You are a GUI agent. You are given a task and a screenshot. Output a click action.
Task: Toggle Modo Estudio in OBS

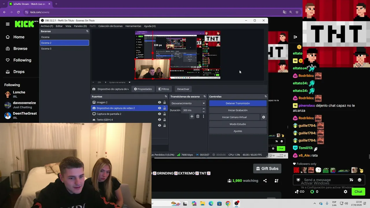[x=238, y=124]
